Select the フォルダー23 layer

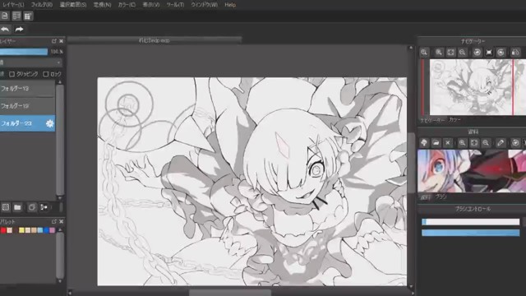coord(27,123)
